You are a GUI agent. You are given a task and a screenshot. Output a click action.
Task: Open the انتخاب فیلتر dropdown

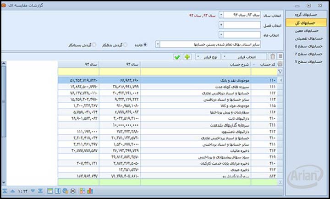point(244,57)
